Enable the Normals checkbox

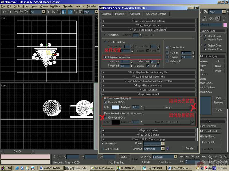click(x=167, y=52)
